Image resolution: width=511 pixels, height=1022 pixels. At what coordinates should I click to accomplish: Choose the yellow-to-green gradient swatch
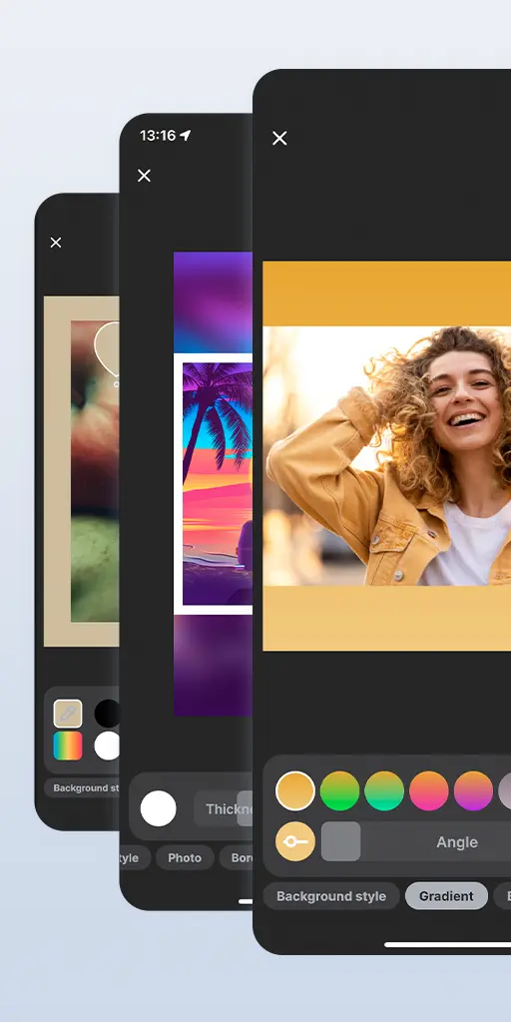[x=339, y=790]
